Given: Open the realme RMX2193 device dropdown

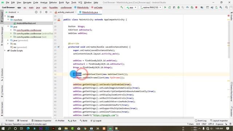Looking at the screenshot, I should 150,7.
